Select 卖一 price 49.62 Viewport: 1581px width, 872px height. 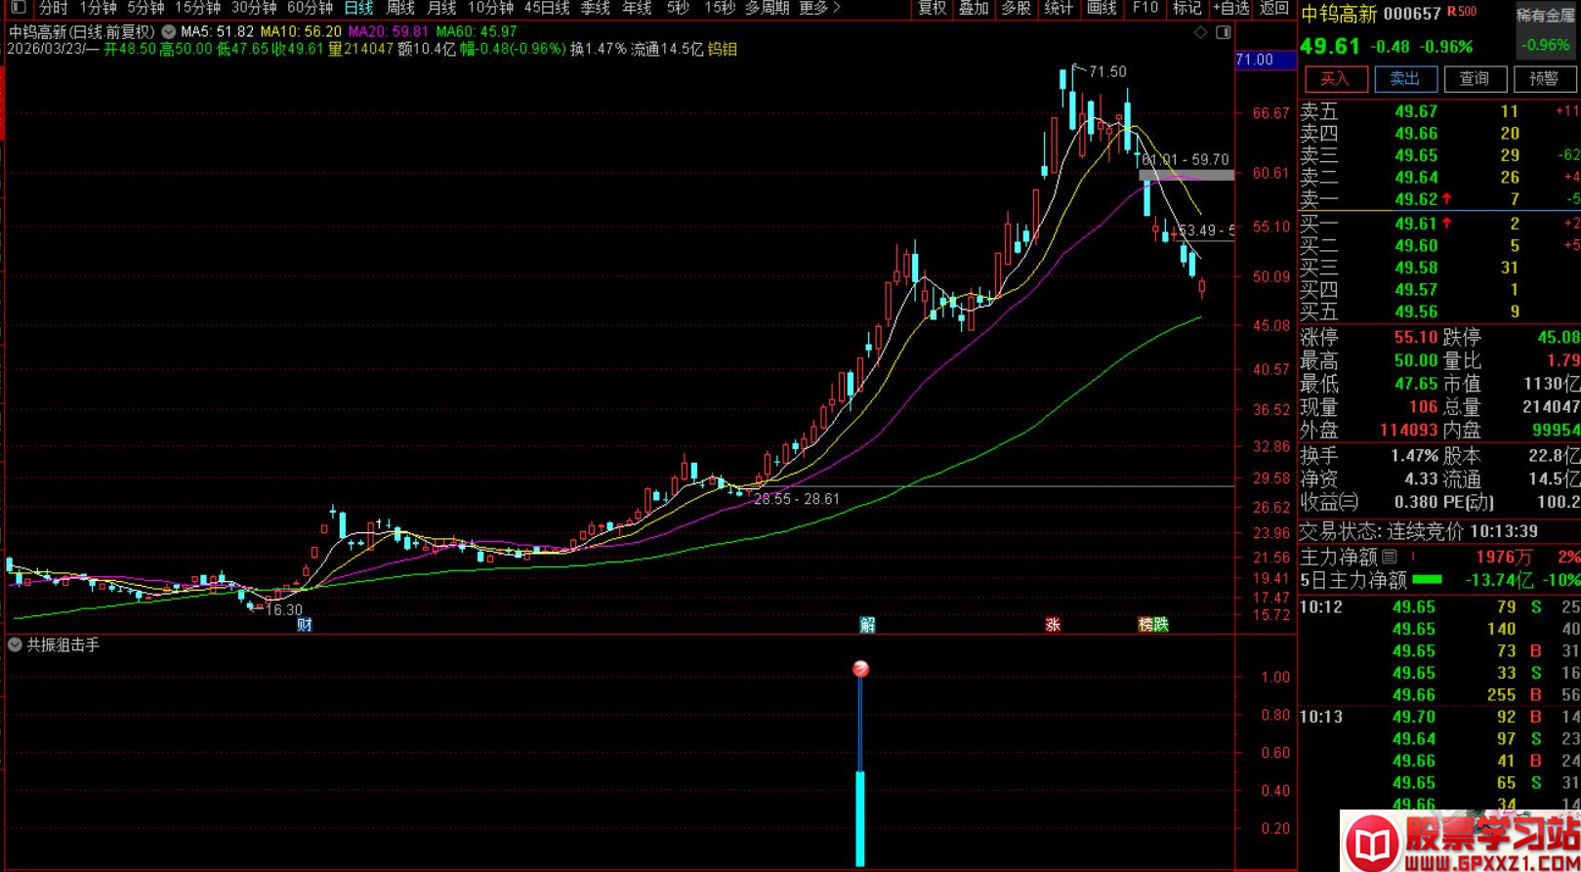(1416, 199)
